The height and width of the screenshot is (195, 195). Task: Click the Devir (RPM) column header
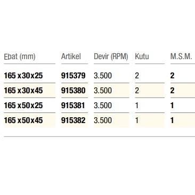[111, 56]
